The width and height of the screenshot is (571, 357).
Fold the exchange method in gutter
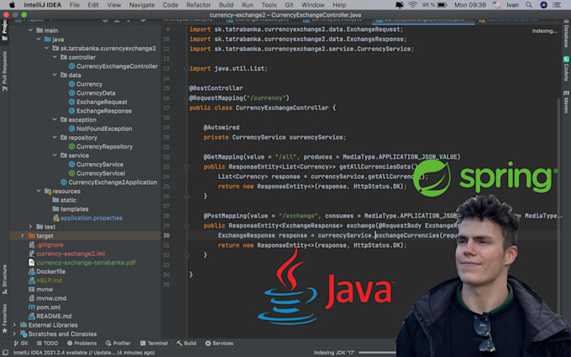[x=186, y=226]
